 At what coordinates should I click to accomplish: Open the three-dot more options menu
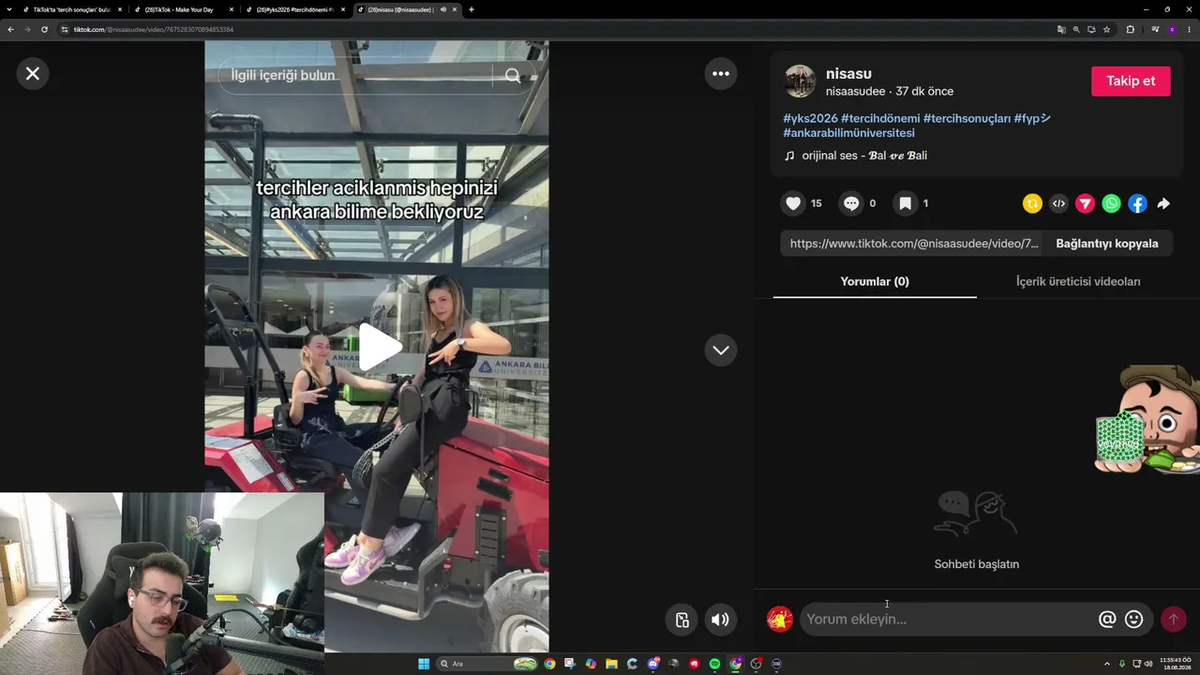(x=721, y=73)
